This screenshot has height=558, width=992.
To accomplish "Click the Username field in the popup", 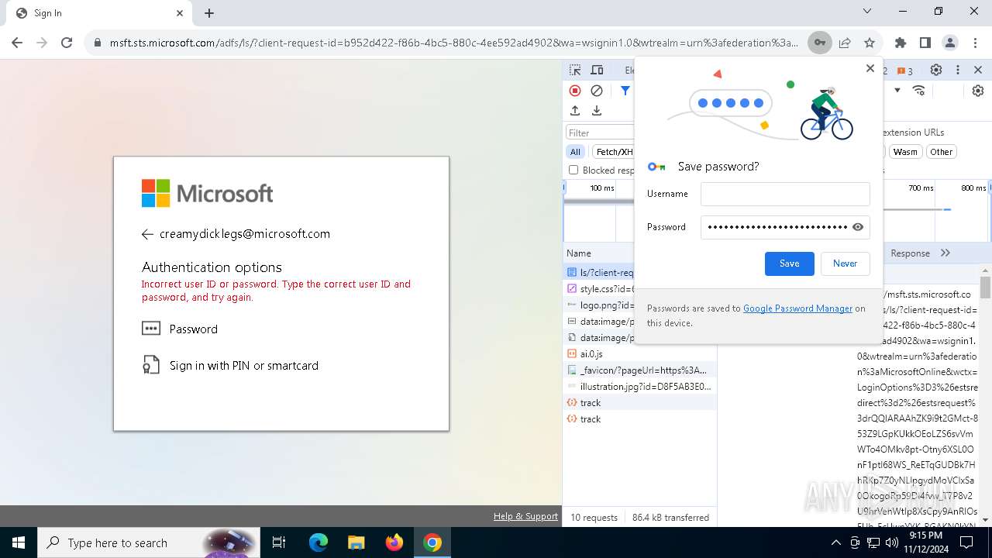I will click(785, 194).
